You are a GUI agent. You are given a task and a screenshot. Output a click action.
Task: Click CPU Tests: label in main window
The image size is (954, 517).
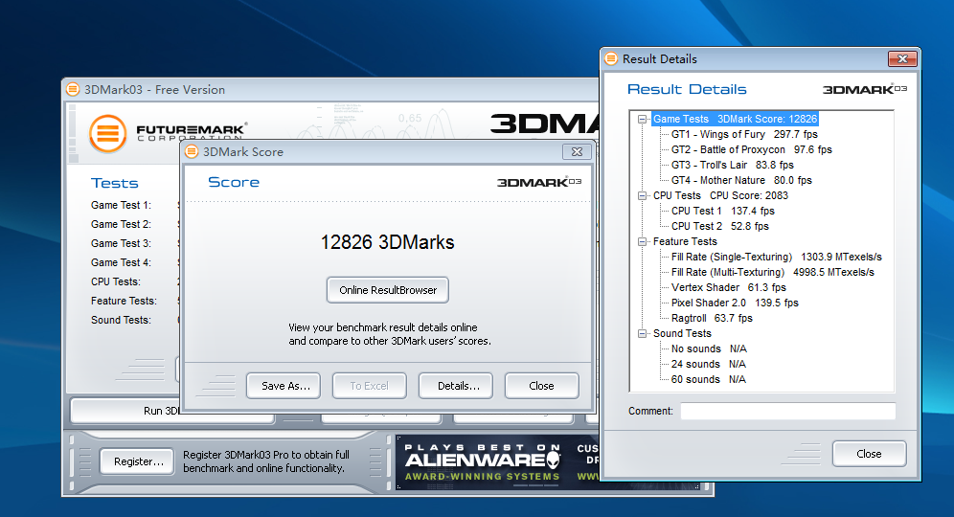click(x=116, y=281)
